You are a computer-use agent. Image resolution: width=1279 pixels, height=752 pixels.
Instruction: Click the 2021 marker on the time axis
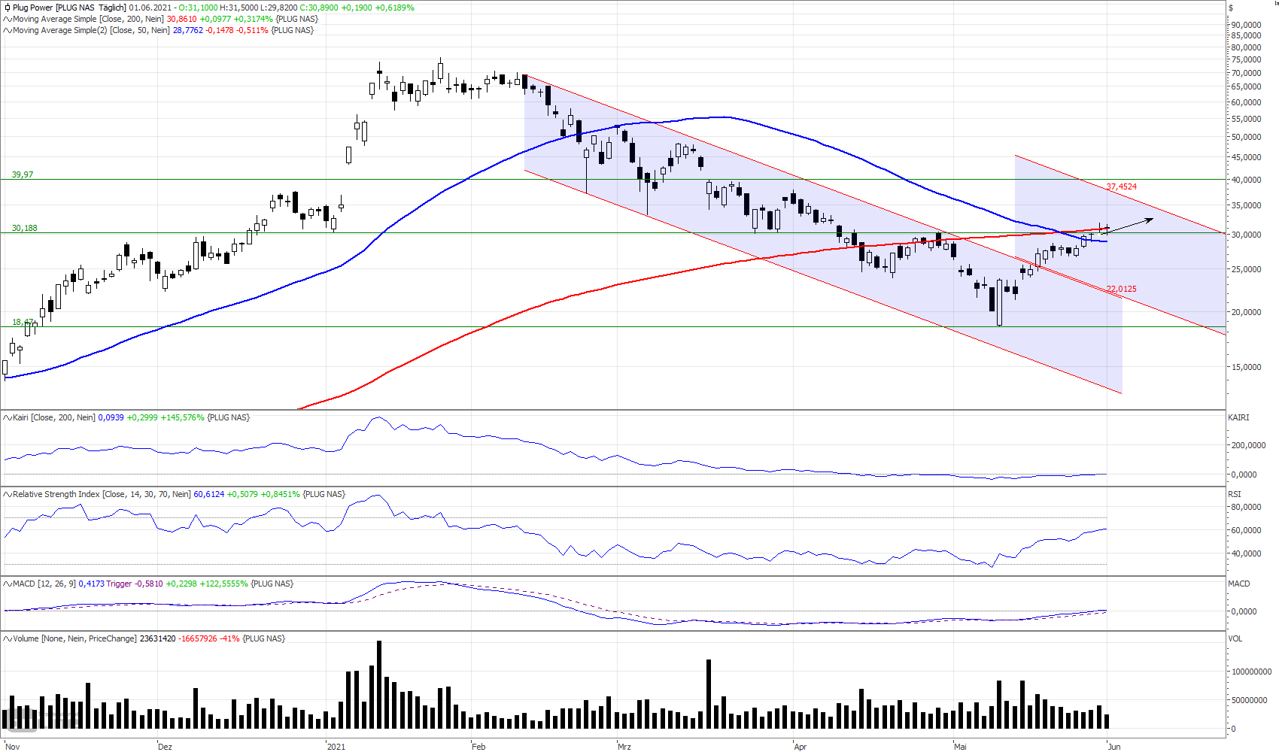click(336, 747)
